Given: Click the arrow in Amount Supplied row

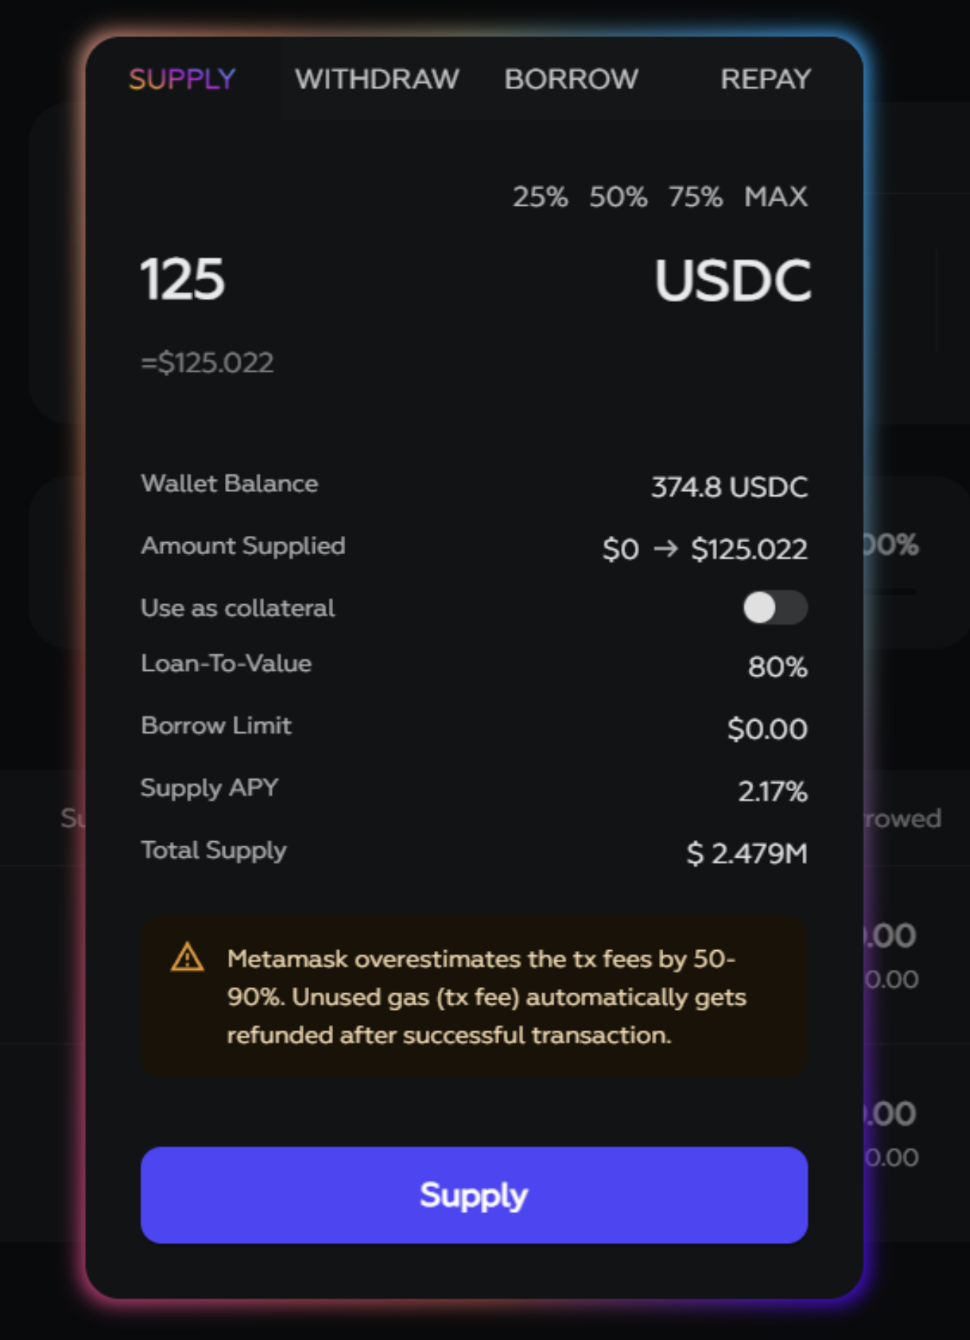Looking at the screenshot, I should [666, 548].
